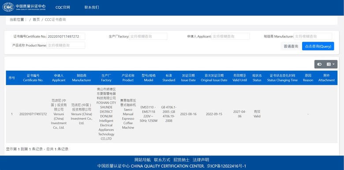The height and width of the screenshot is (170, 344).
Task: Click the FOSHAN CITY SHUNDE DISTRICT factory cell
Action: (106, 114)
